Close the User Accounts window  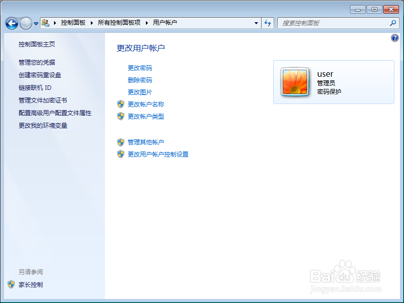[391, 10]
